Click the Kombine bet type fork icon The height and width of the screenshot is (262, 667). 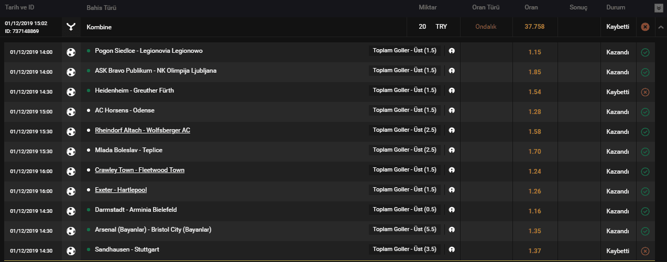pos(71,27)
